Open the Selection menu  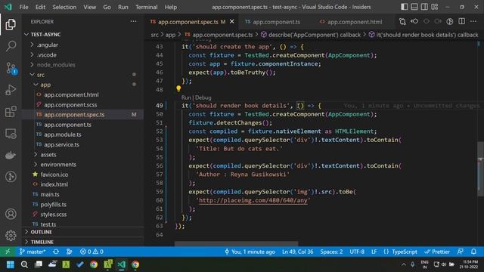point(64,7)
